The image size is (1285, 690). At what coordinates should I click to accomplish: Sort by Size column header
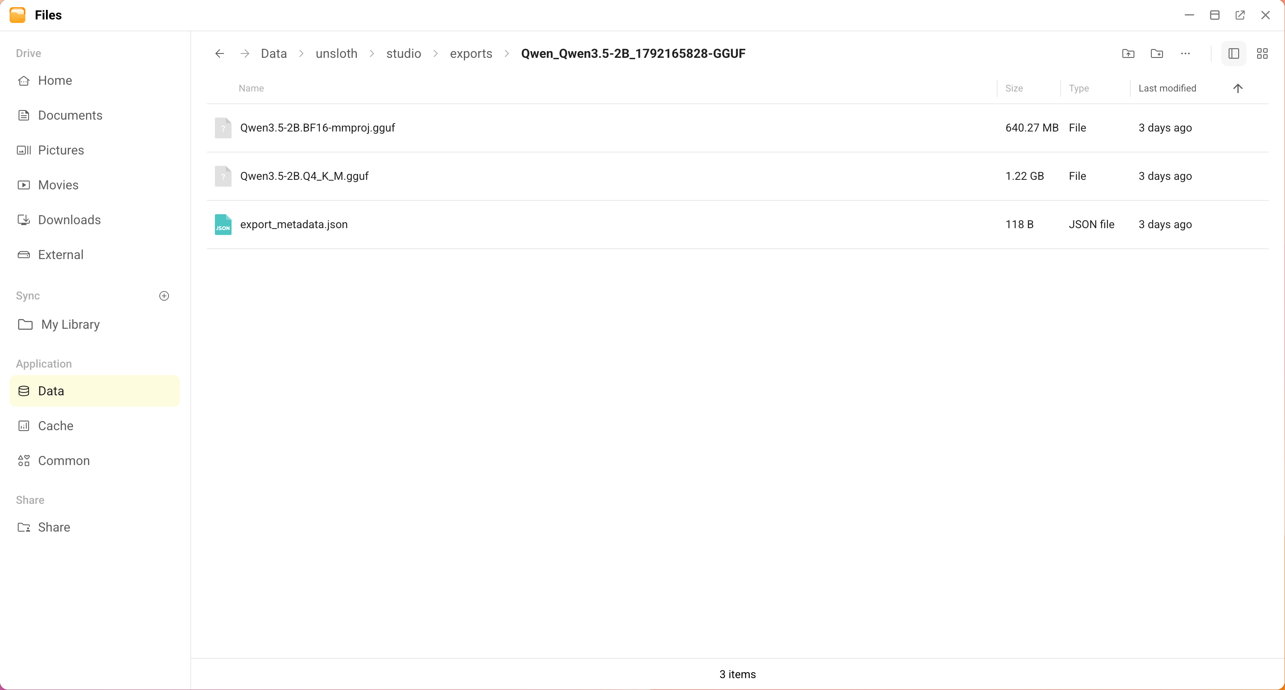[x=1014, y=88]
